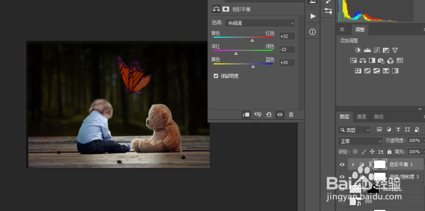Add a Gradient Map adjustment
The width and height of the screenshot is (425, 211).
click(x=395, y=71)
